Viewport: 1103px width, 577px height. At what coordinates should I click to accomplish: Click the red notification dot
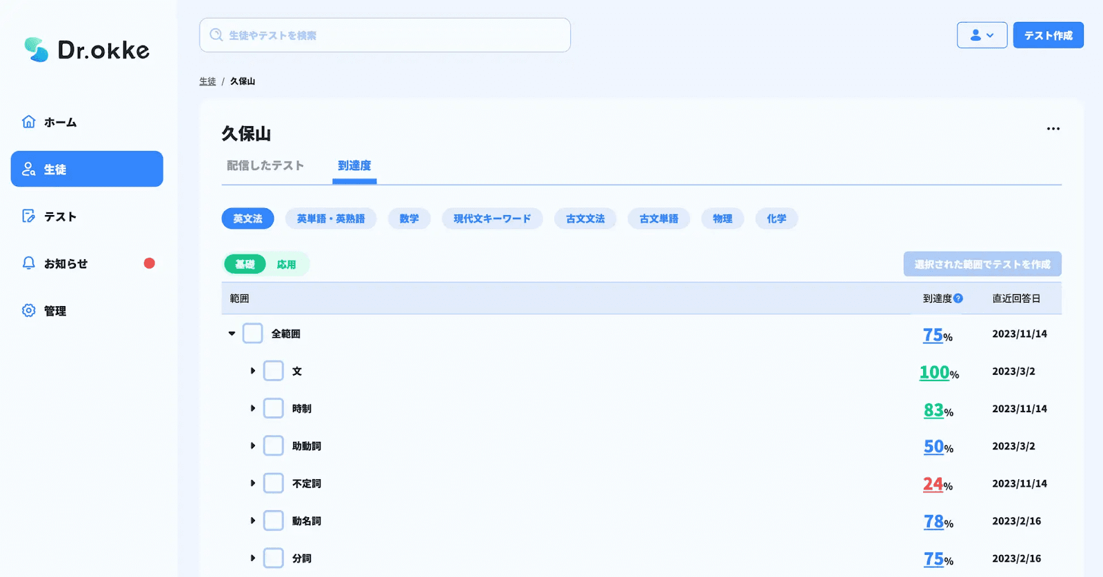tap(149, 263)
